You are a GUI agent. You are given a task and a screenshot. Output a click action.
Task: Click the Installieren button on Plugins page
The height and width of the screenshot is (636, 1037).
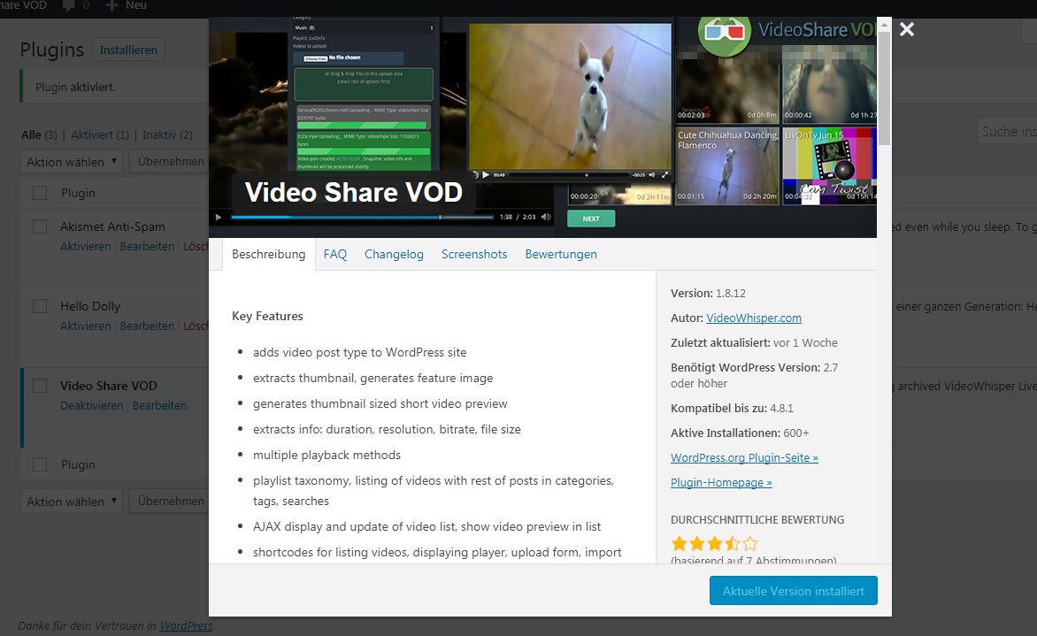128,50
